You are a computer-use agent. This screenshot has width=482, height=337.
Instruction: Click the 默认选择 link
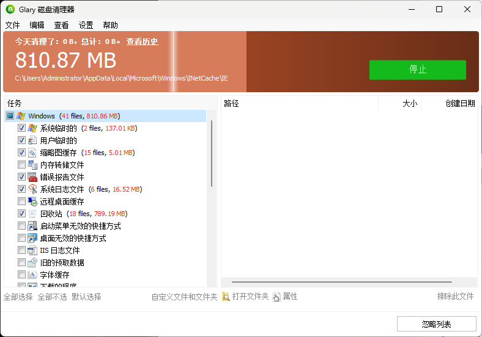(86, 297)
